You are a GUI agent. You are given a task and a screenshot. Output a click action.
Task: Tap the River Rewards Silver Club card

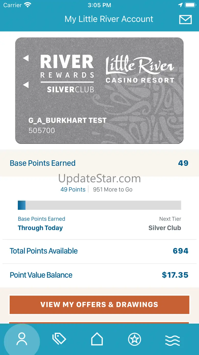(99, 91)
